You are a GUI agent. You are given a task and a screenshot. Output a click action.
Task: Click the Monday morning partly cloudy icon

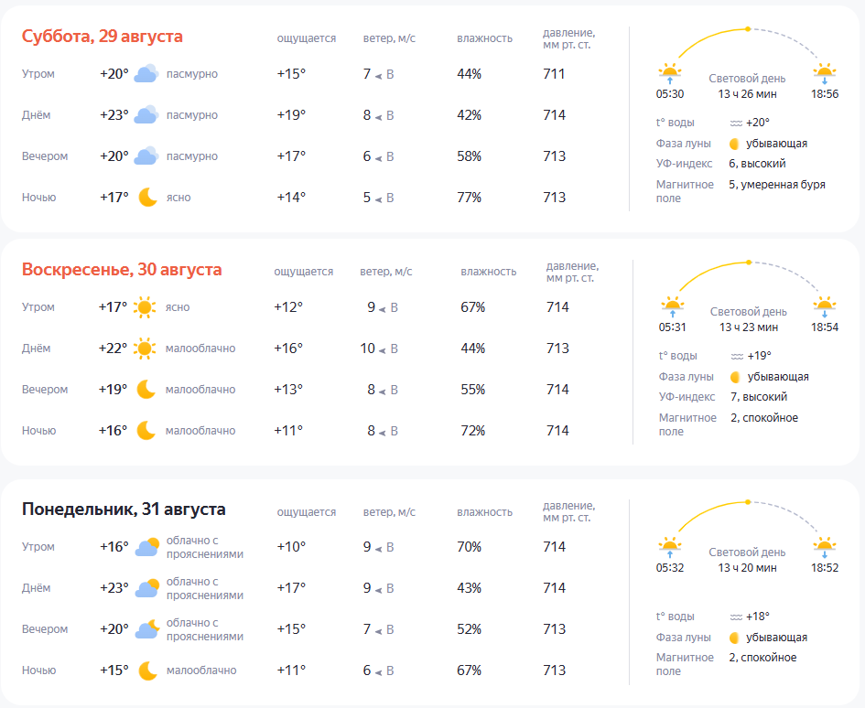[x=147, y=547]
